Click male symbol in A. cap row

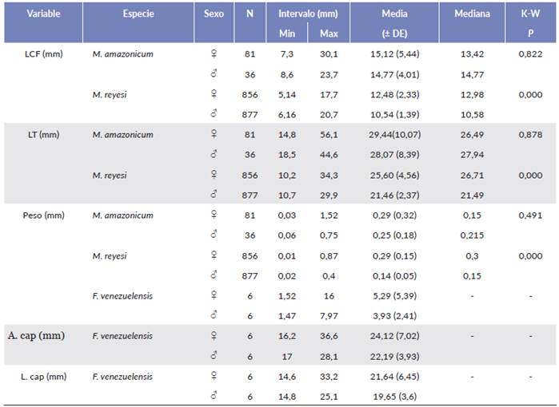click(214, 356)
